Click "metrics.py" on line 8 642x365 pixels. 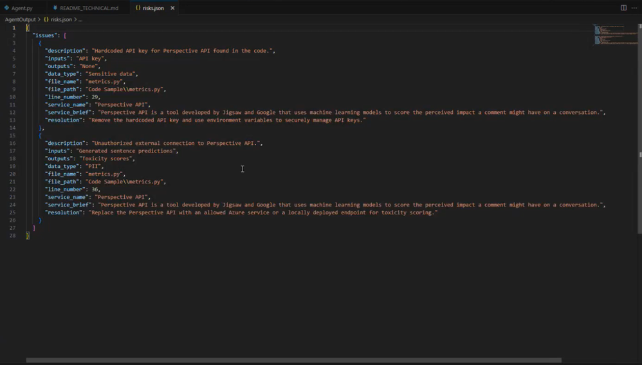[x=104, y=82]
